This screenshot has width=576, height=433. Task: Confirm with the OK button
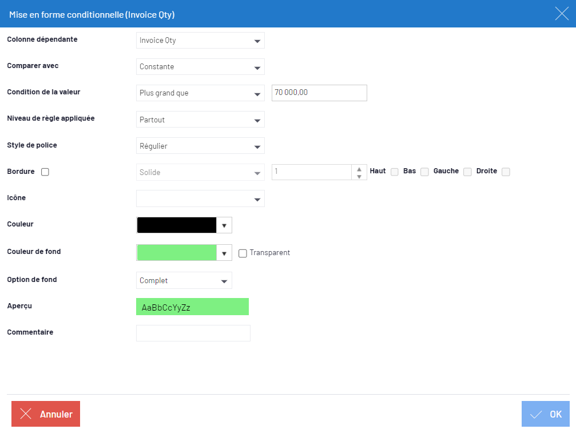pos(545,414)
